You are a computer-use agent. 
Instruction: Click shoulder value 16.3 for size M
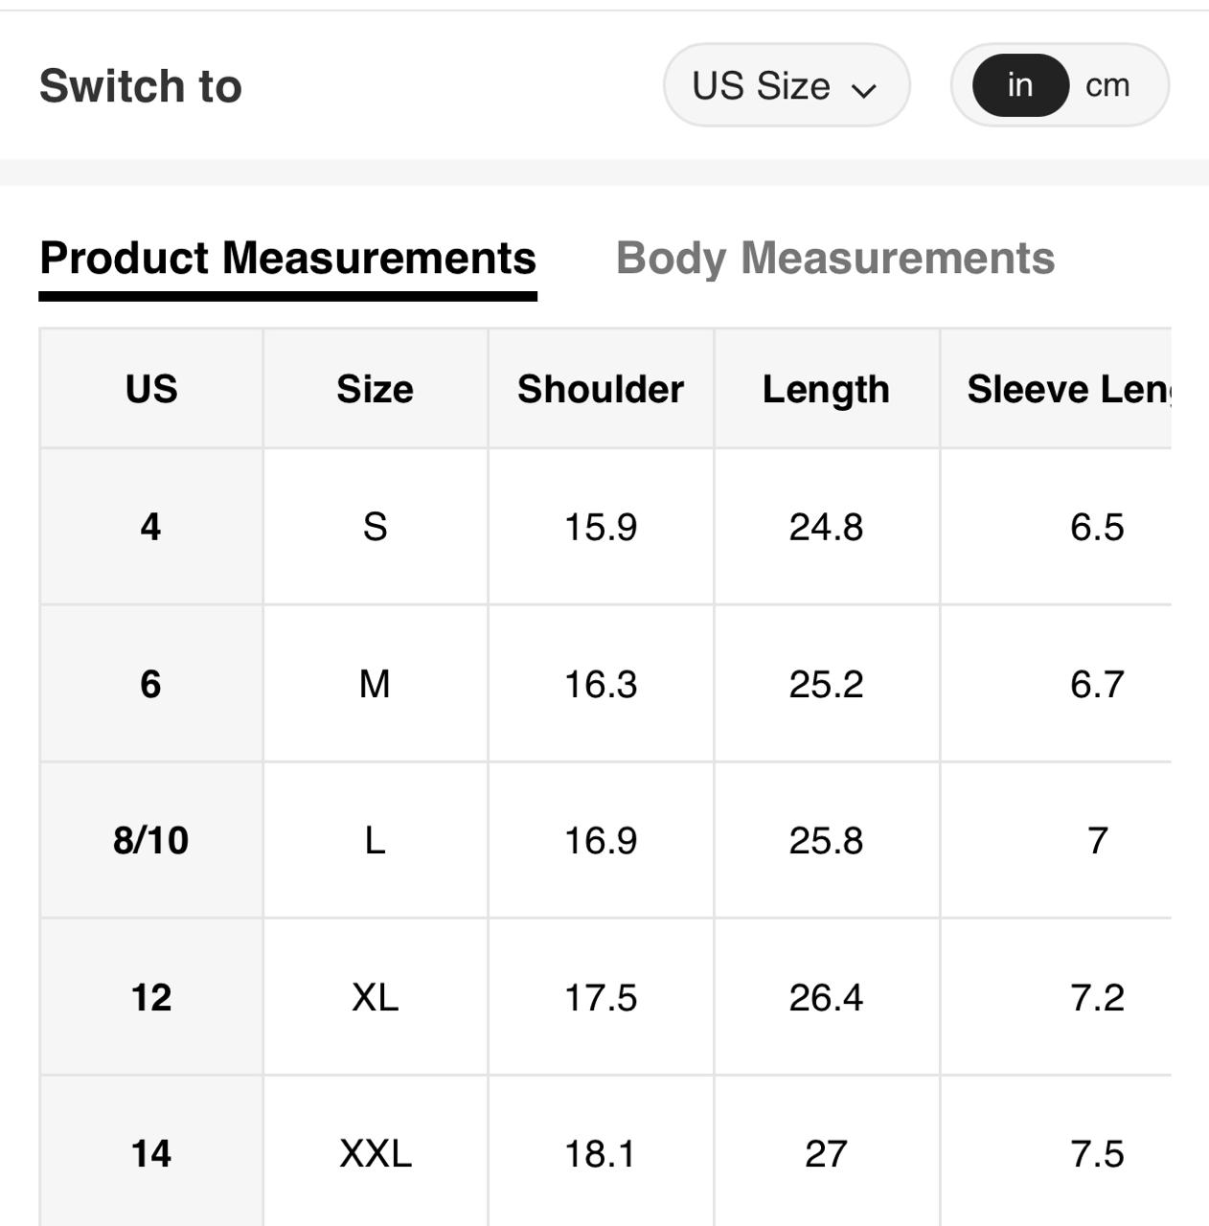(601, 684)
